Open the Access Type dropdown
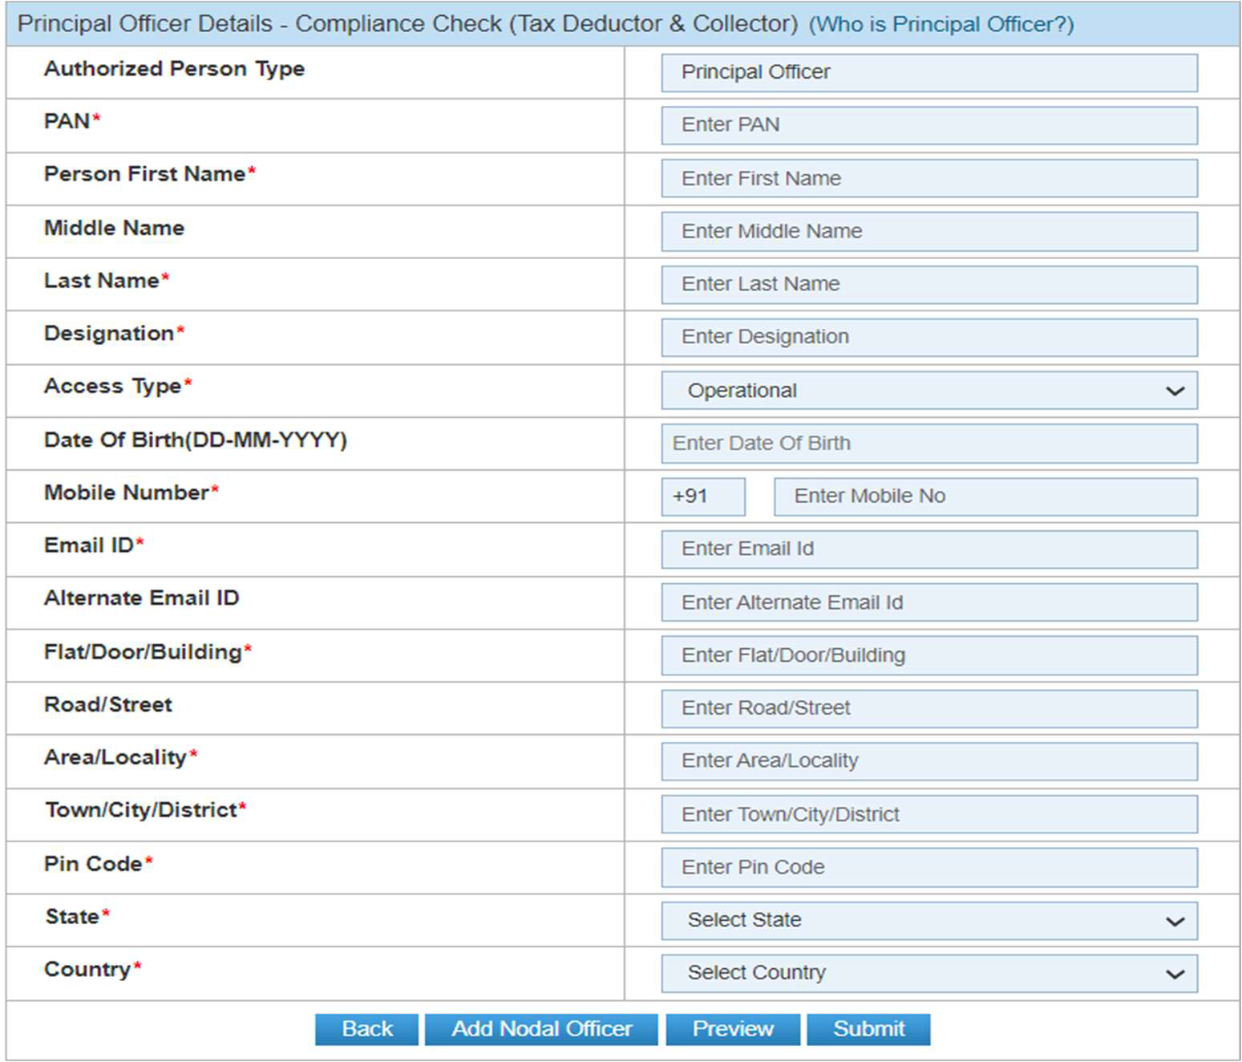This screenshot has height=1062, width=1242. click(929, 391)
